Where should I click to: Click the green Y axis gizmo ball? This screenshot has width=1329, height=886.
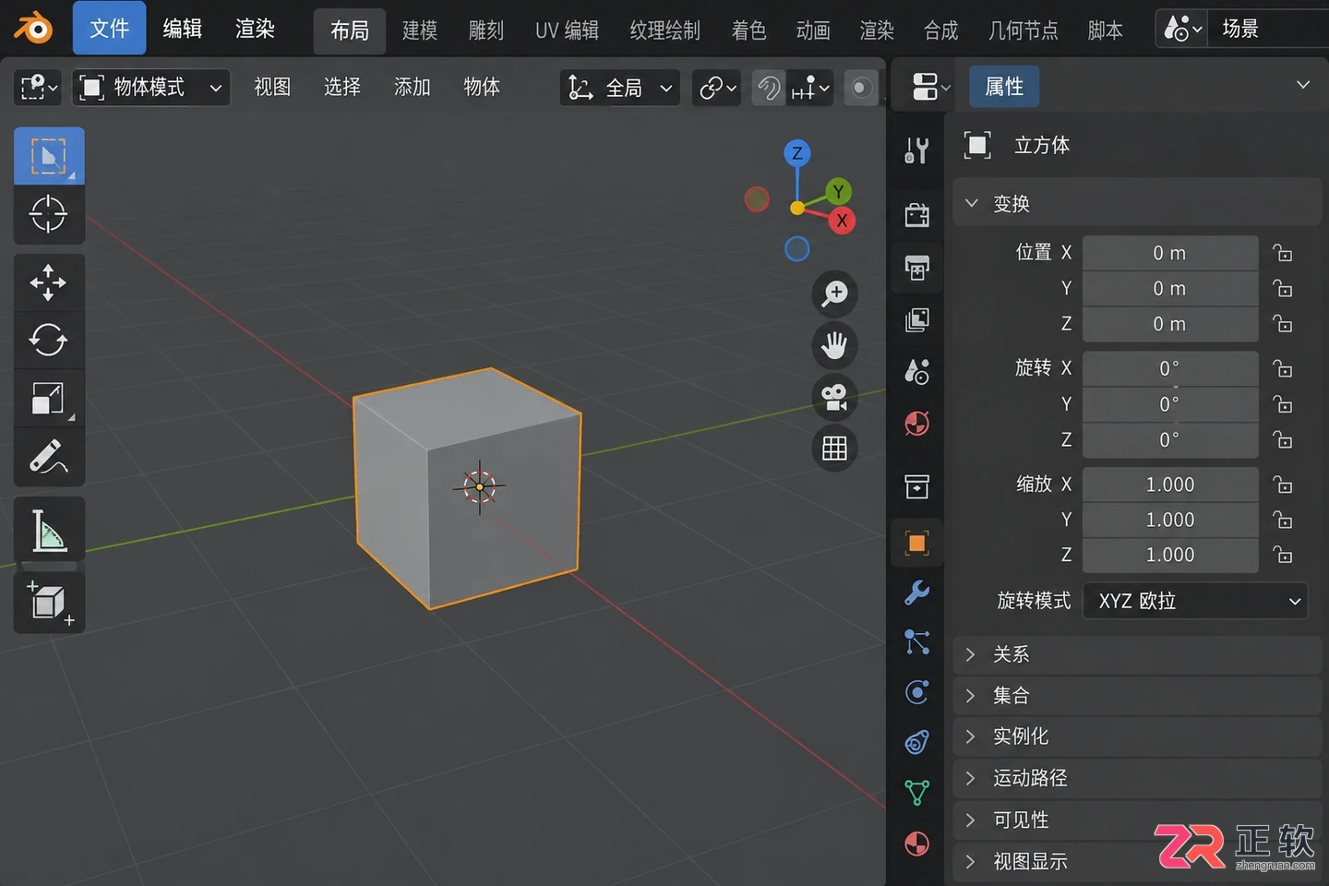pos(838,192)
